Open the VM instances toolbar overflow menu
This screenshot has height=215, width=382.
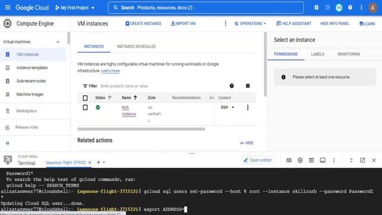(226, 23)
